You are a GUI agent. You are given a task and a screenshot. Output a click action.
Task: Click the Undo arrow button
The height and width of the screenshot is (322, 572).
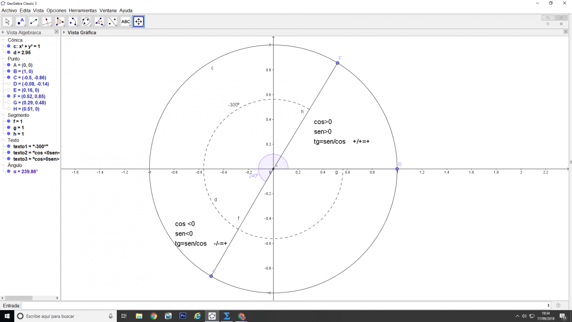tap(548, 18)
